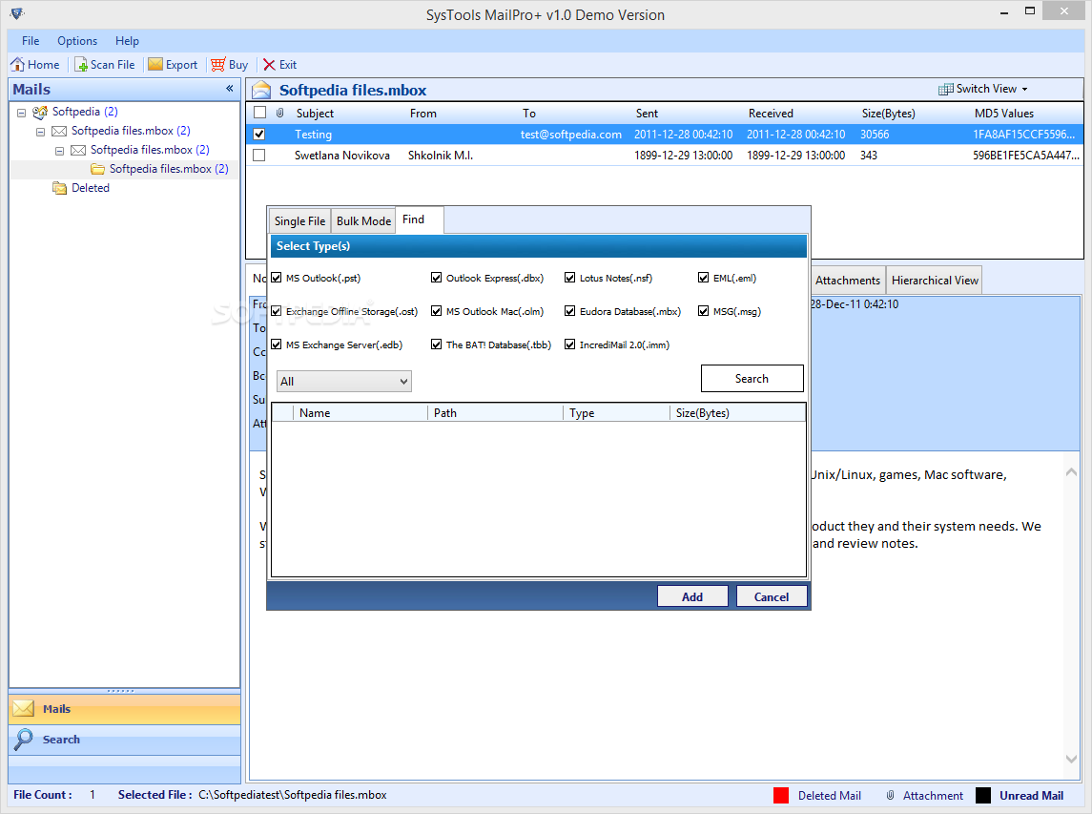This screenshot has width=1092, height=814.
Task: Collapse first-level Softpedia files.mbox node
Action: 40,132
